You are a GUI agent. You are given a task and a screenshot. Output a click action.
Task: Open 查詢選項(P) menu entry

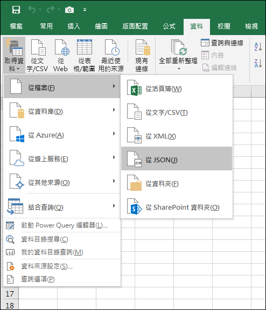pyautogui.click(x=62, y=279)
